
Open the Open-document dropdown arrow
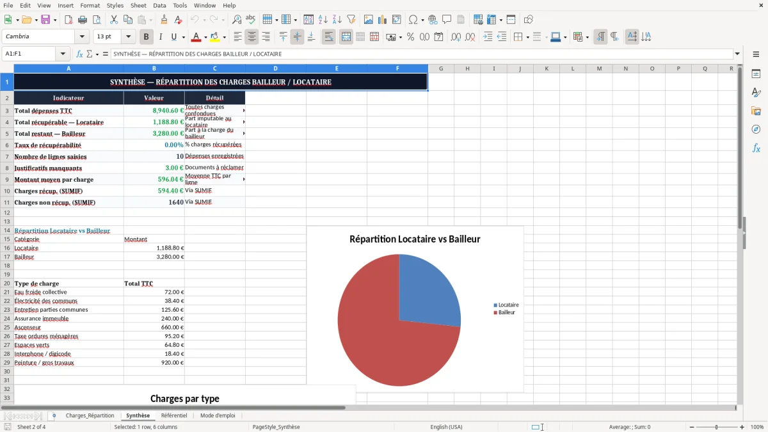35,20
